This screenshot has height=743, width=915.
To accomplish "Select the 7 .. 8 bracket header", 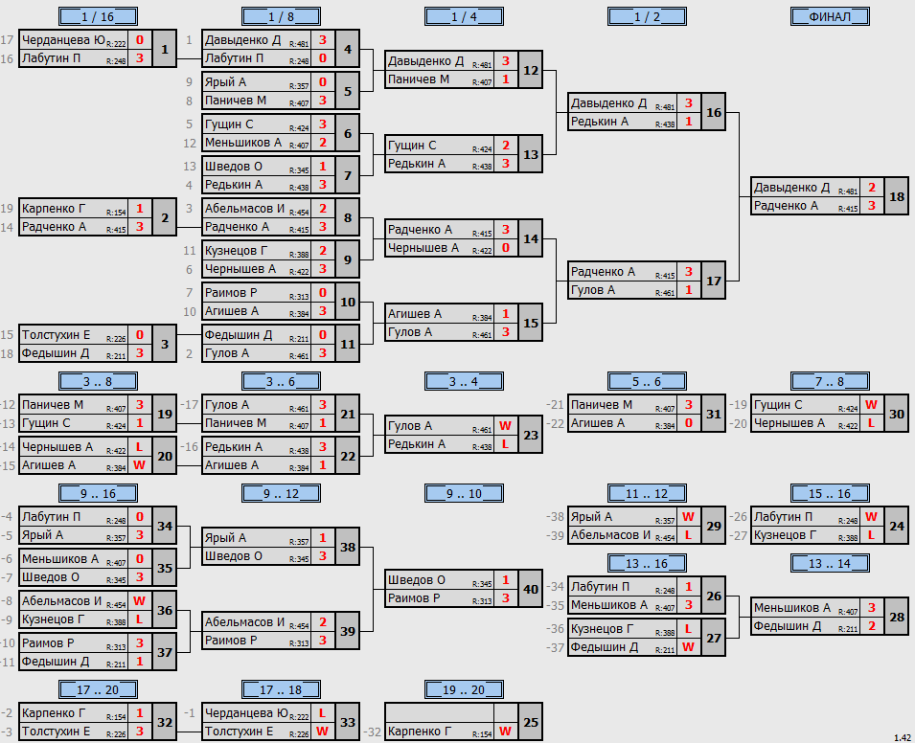I will click(830, 381).
